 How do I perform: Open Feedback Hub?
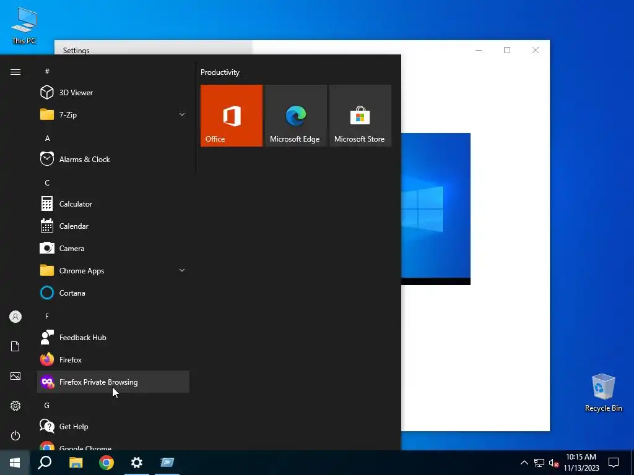(113, 337)
